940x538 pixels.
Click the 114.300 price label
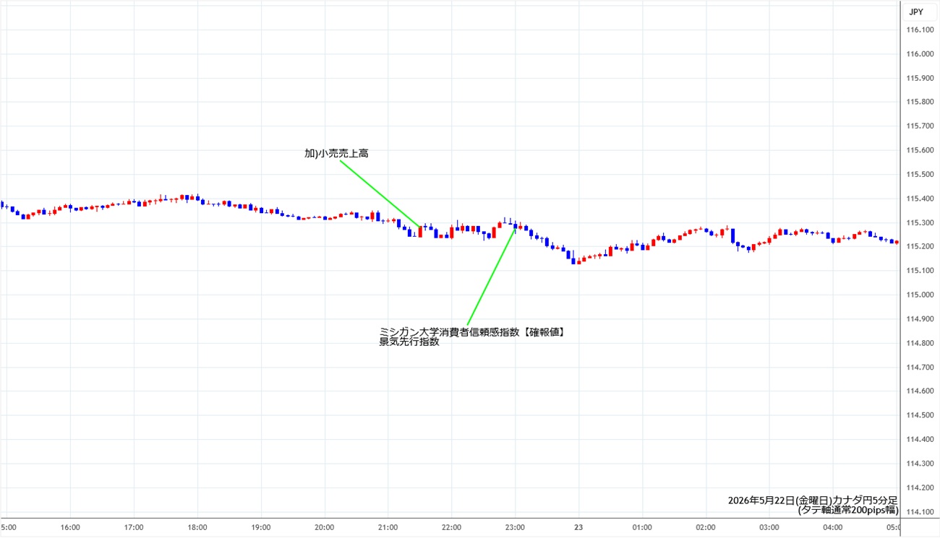pyautogui.click(x=920, y=464)
